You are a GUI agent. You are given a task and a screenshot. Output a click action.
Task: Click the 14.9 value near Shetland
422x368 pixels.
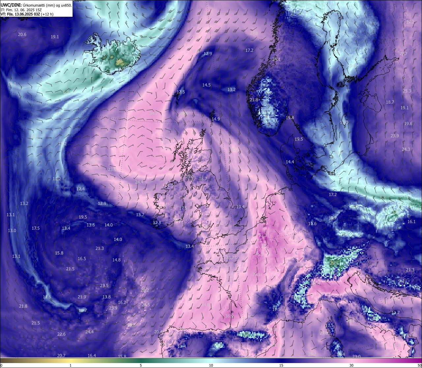coord(216,119)
